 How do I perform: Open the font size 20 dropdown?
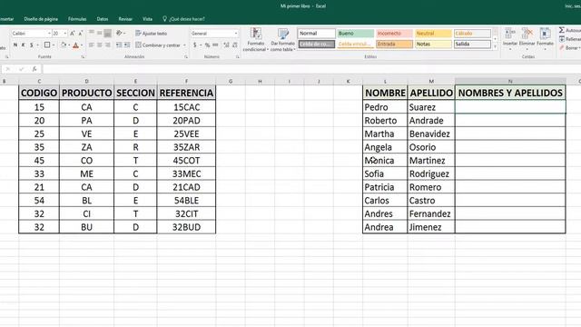[65, 34]
